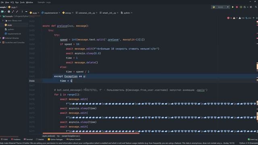The width and height of the screenshot is (258, 145).
Task: Jump to next highlighted error arrow
Action: [257, 18]
